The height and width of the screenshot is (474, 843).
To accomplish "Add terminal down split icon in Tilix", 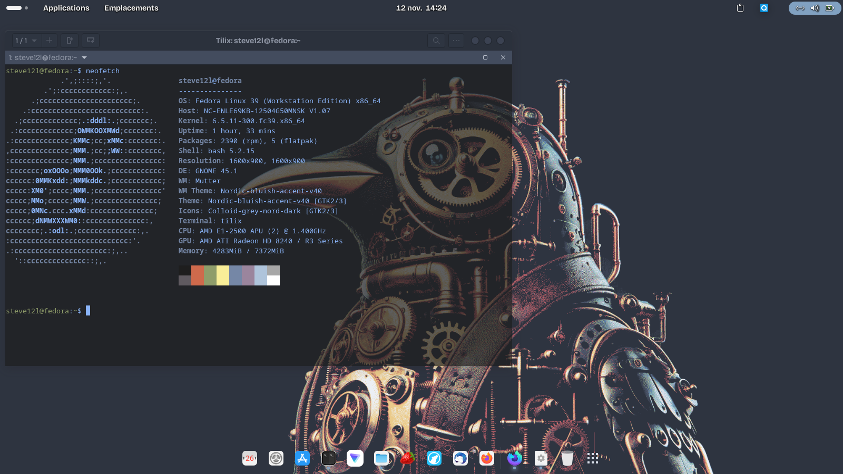I will tap(91, 41).
